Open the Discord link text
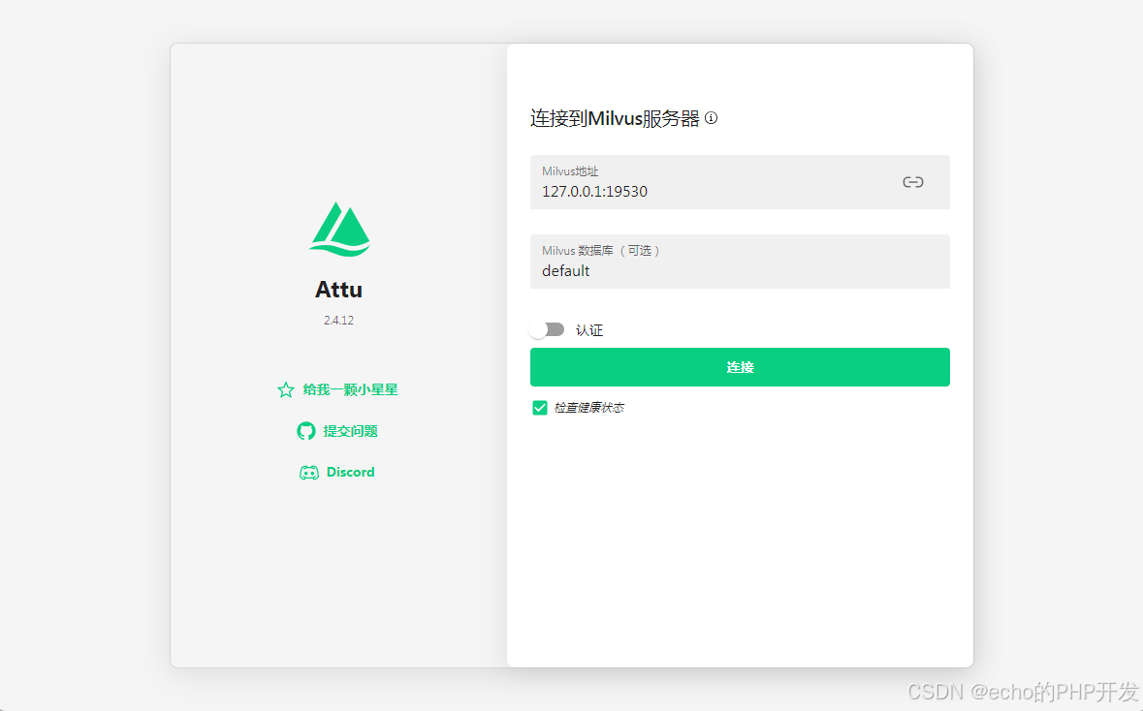 tap(351, 472)
